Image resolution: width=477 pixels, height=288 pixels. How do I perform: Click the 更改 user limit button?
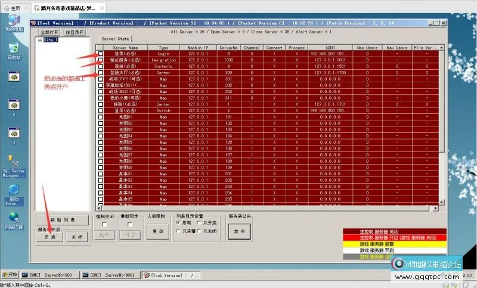point(158,231)
